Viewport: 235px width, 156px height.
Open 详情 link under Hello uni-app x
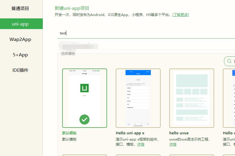[x=141, y=144]
